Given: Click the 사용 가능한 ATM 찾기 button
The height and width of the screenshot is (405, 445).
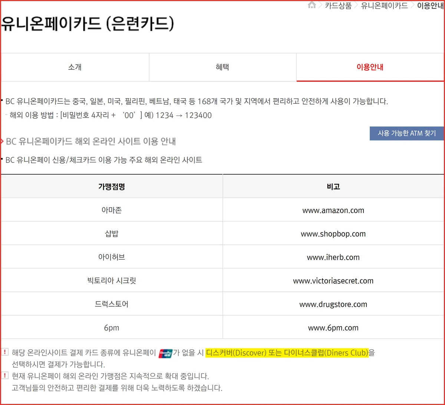Looking at the screenshot, I should pyautogui.click(x=407, y=134).
